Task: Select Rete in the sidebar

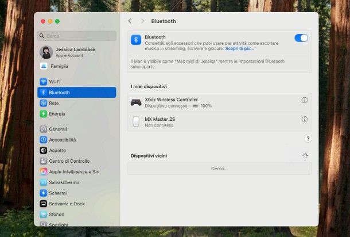Action: click(x=53, y=103)
